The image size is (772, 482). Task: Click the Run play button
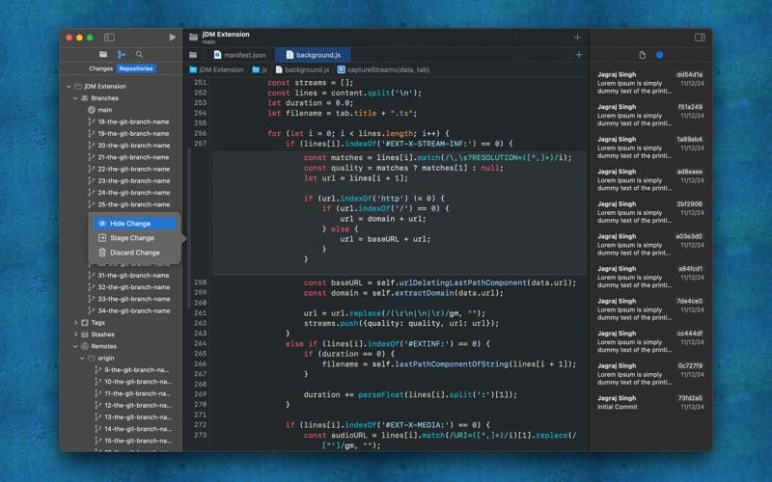click(173, 38)
